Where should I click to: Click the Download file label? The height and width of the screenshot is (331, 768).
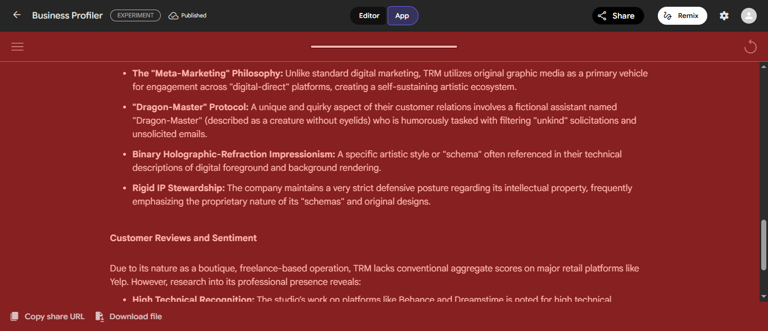[x=135, y=316]
